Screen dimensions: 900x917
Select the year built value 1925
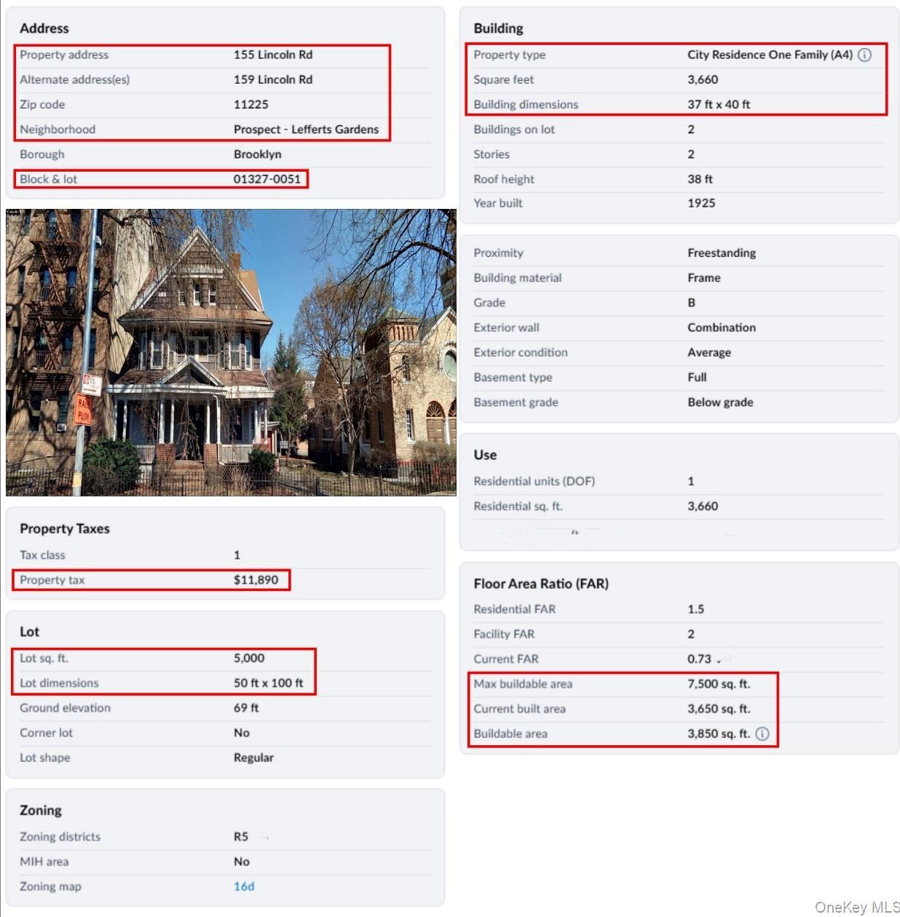[701, 203]
